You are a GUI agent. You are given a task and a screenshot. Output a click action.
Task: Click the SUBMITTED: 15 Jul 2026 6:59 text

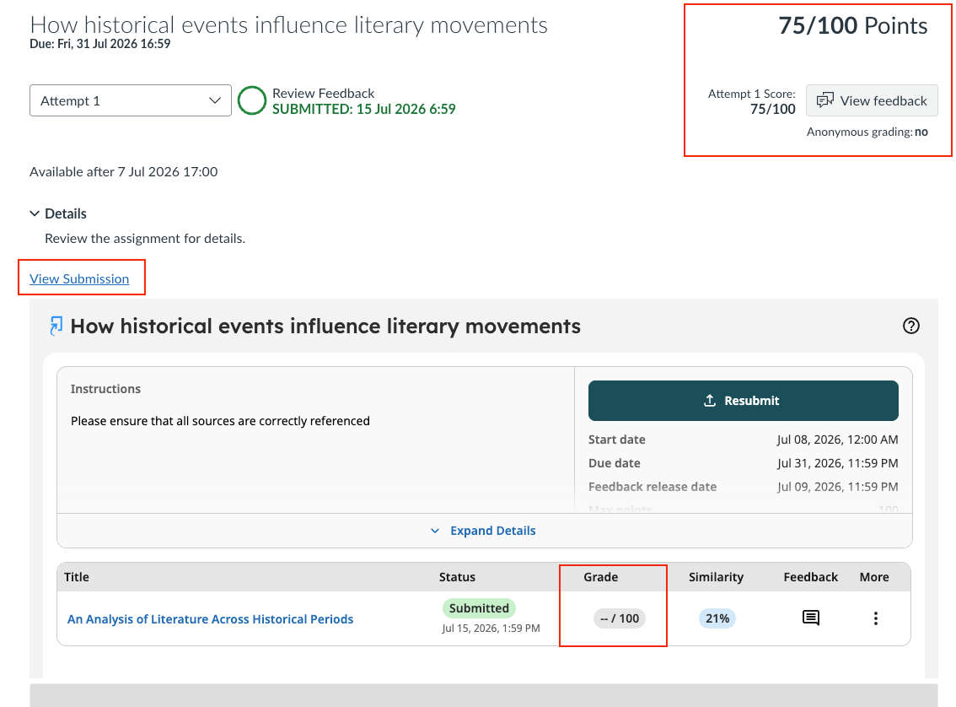pos(364,109)
